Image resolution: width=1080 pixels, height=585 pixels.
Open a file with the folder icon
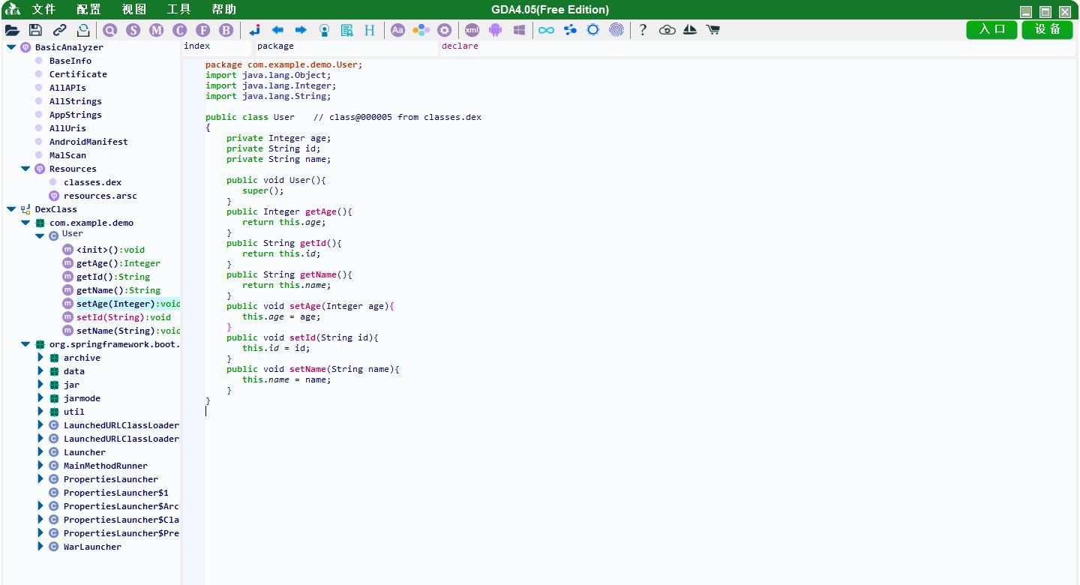point(12,30)
